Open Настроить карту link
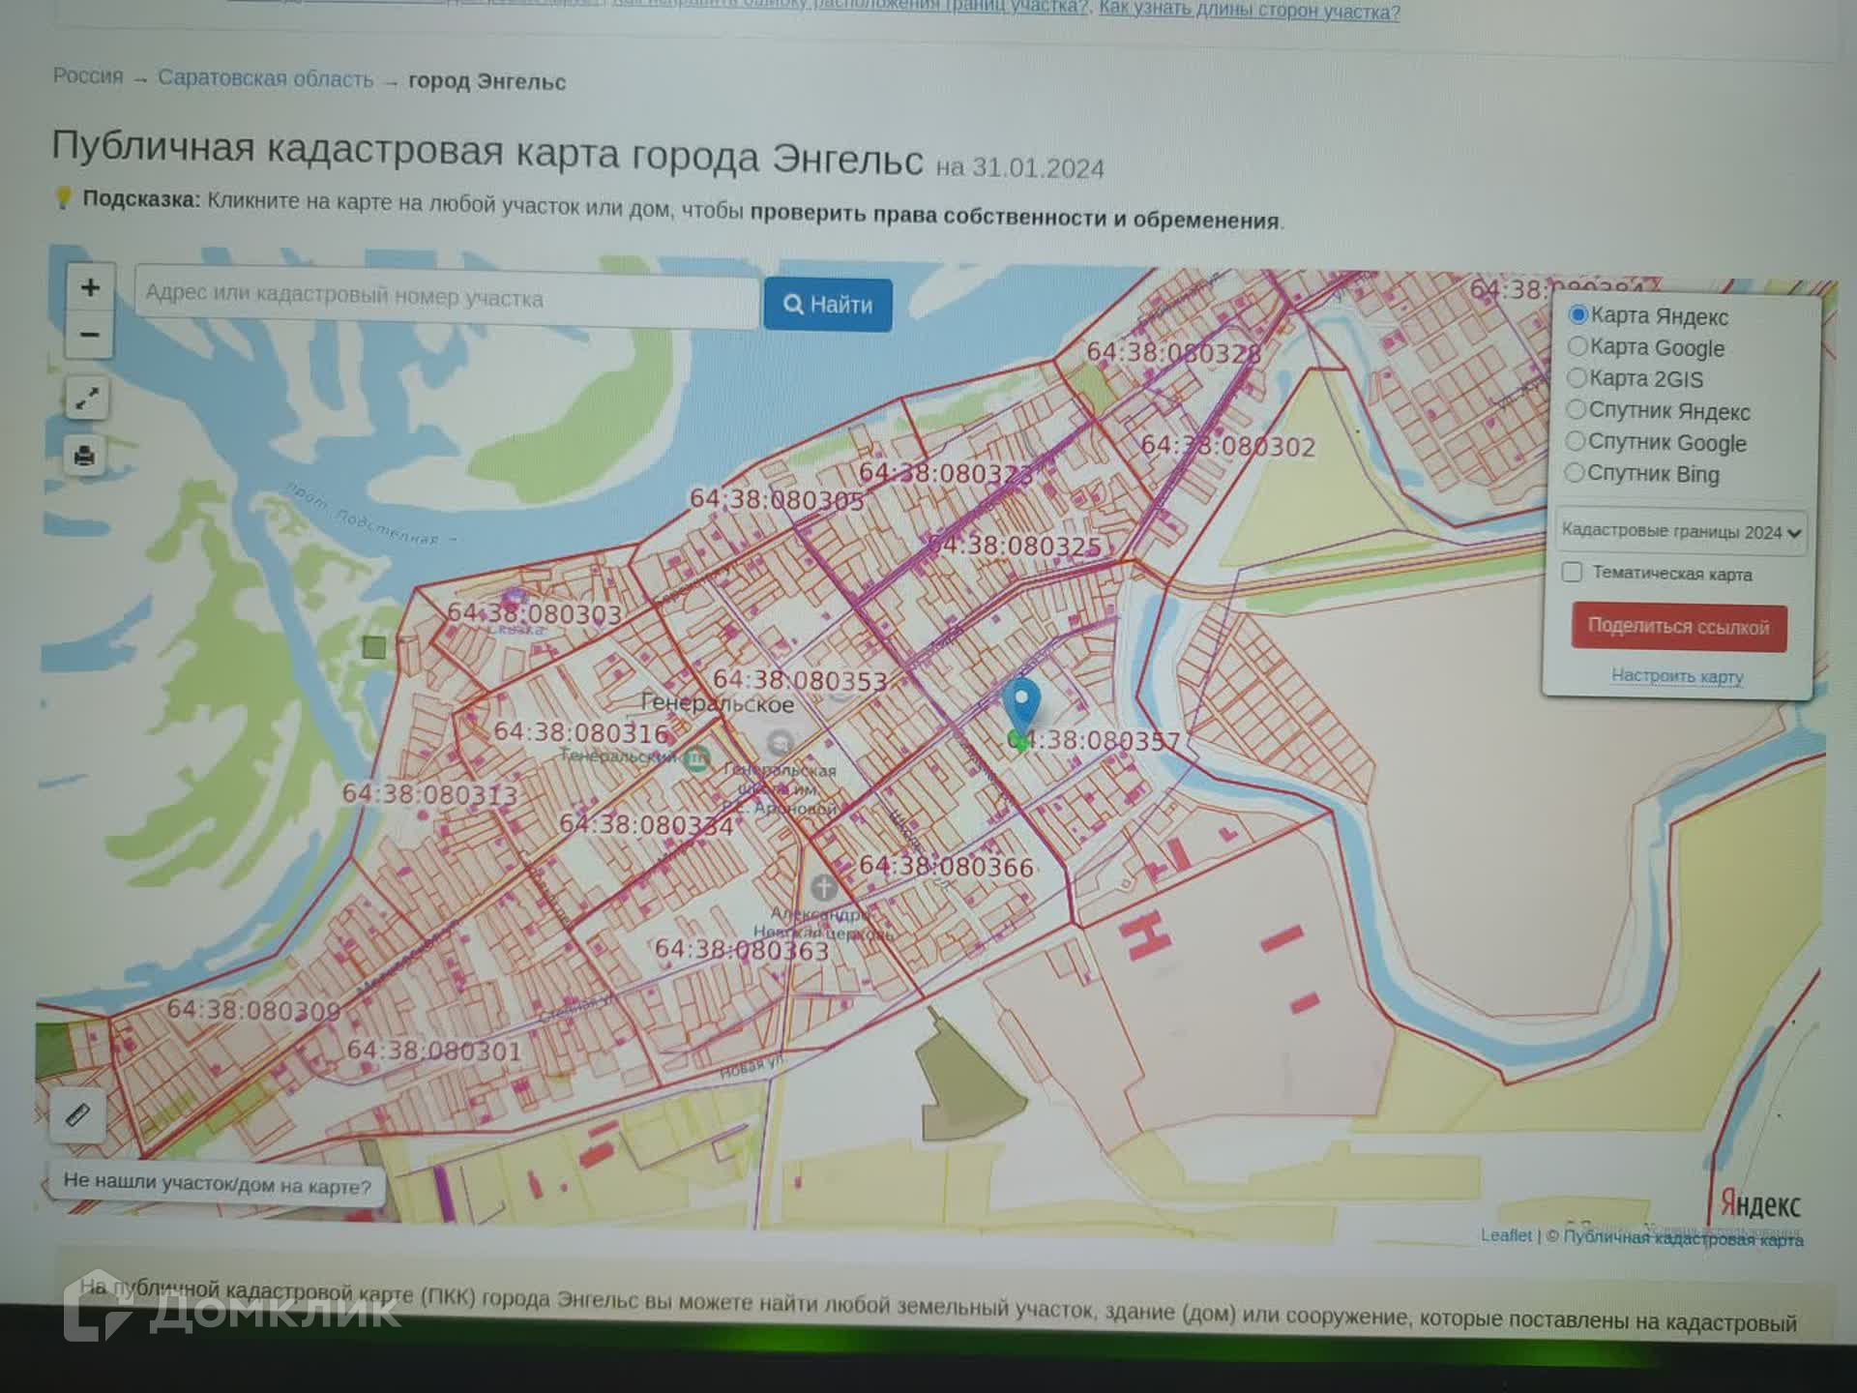 1677,675
